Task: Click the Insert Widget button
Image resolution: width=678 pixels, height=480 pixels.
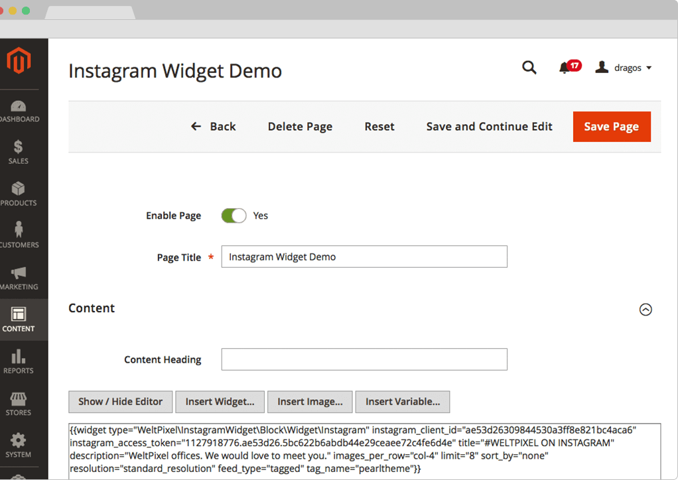Action: pos(220,401)
